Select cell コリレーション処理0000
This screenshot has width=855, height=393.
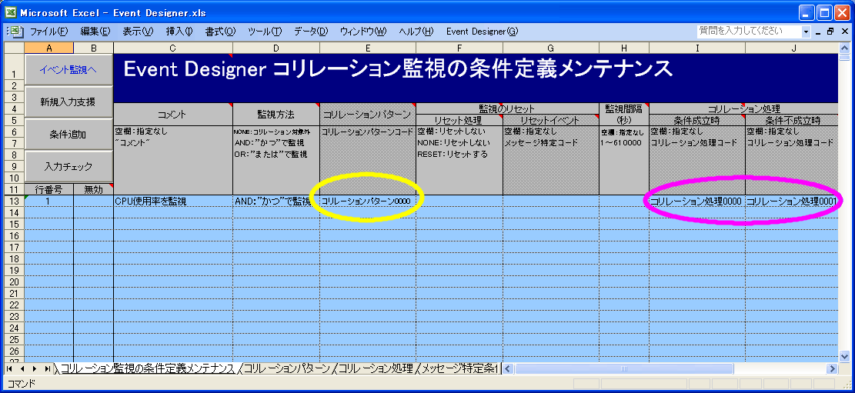click(x=697, y=201)
